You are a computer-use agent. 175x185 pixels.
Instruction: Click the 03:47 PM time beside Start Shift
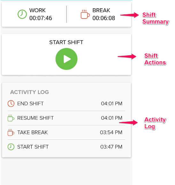click(x=111, y=147)
